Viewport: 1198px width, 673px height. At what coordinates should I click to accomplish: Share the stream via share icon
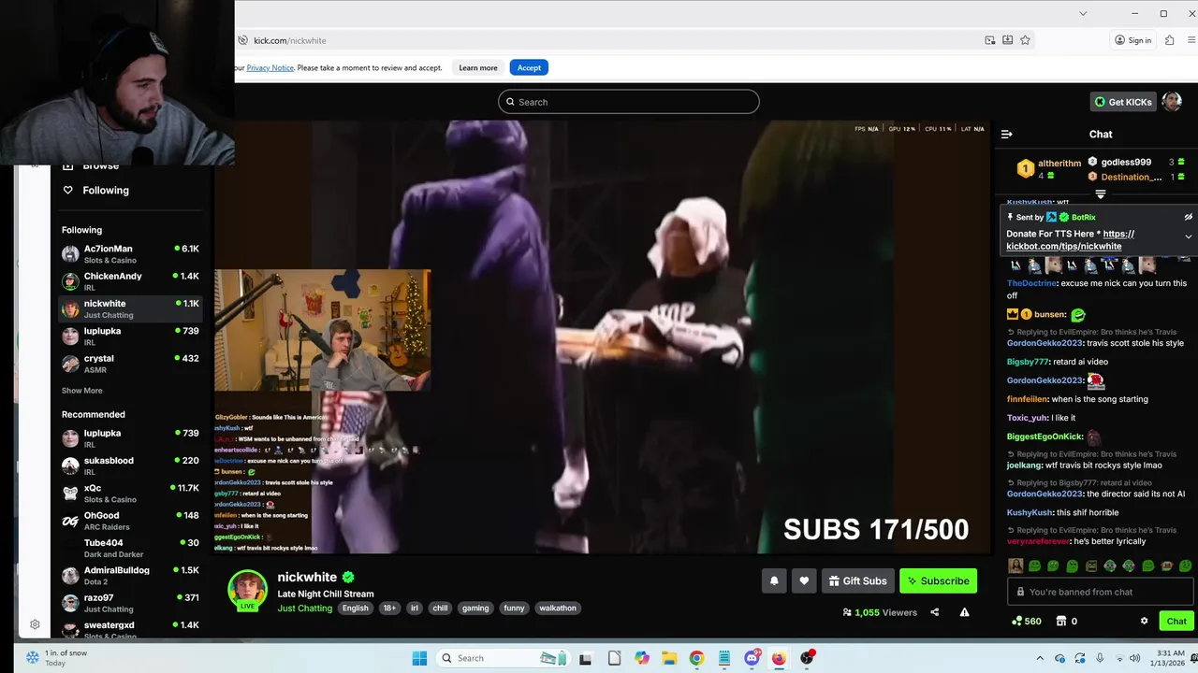(934, 612)
